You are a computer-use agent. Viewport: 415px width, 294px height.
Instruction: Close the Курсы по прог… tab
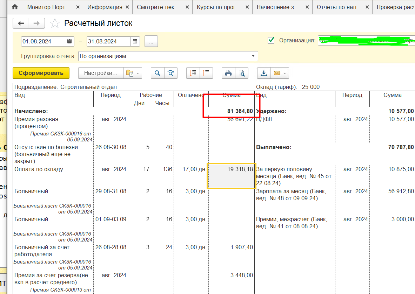[x=247, y=7]
